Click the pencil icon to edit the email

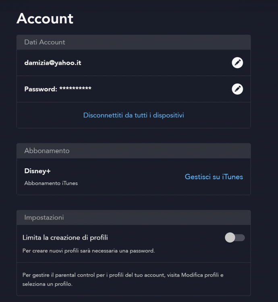[237, 63]
